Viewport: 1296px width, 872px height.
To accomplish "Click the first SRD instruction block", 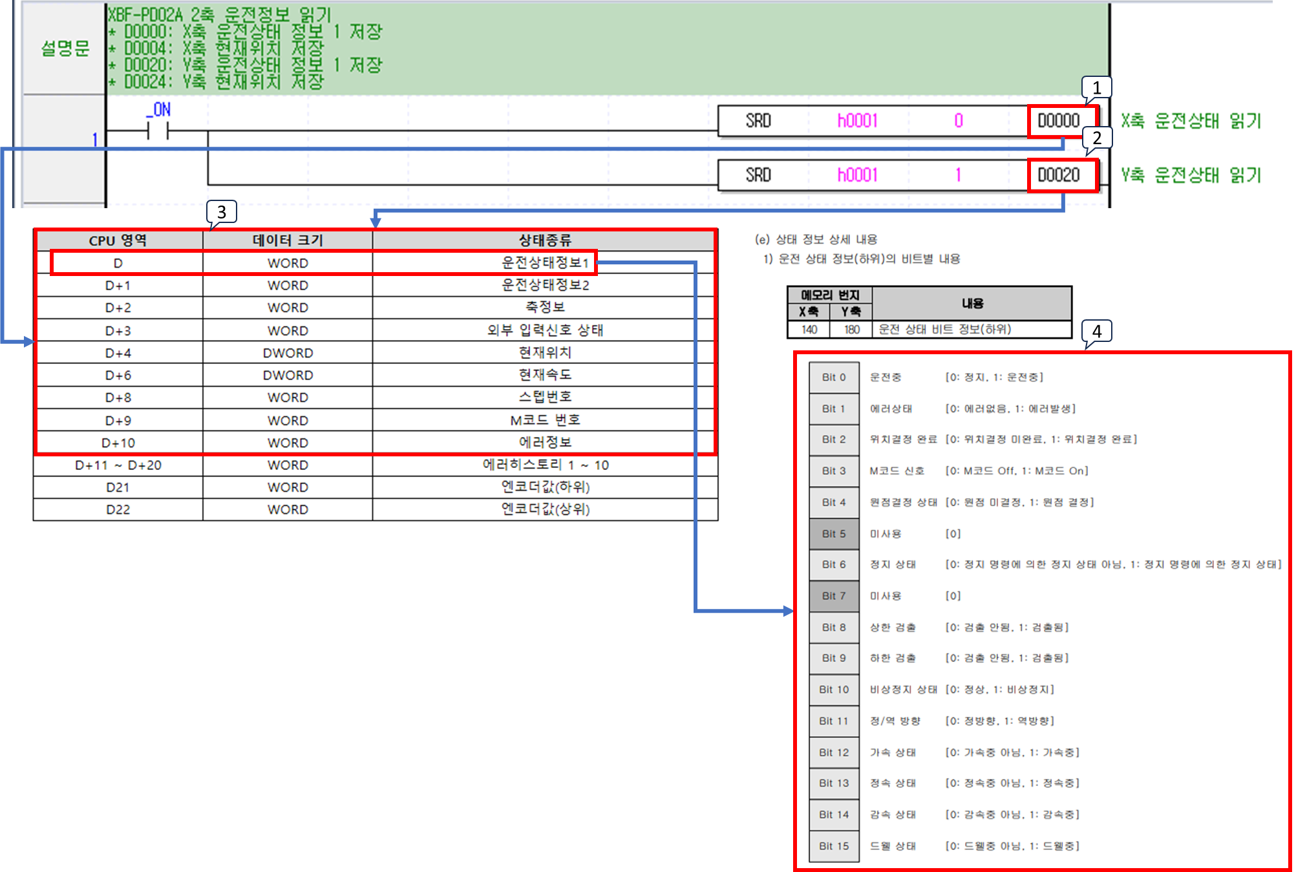I will (x=758, y=120).
